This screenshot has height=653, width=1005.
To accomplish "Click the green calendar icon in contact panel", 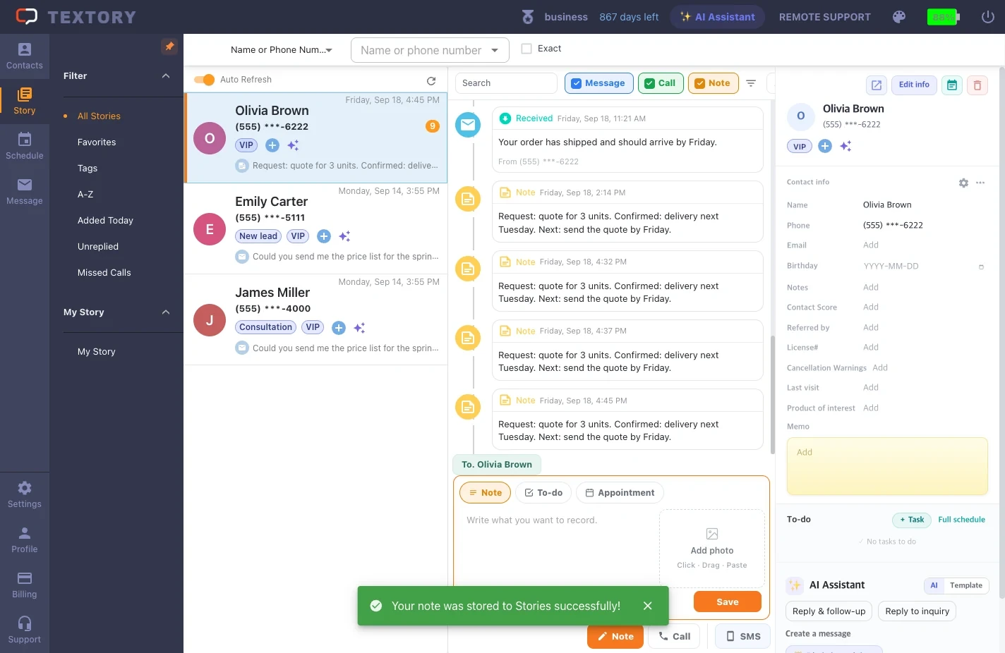I will point(952,85).
